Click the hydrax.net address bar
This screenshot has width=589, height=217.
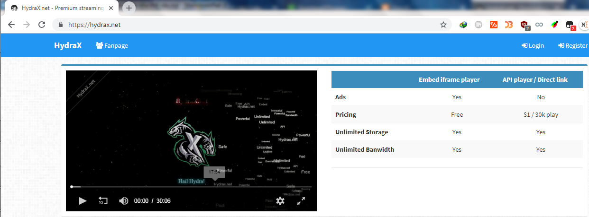(251, 25)
